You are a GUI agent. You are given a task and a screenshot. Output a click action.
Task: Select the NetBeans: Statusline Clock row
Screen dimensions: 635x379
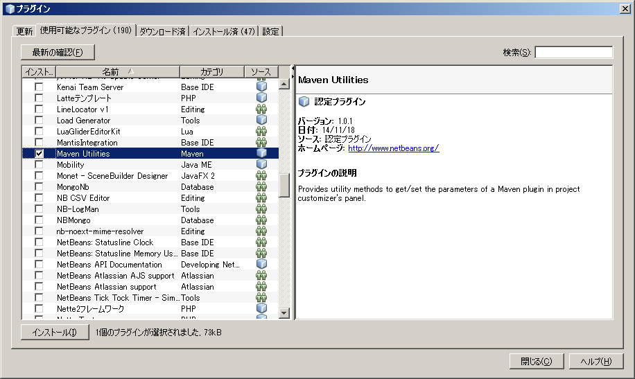click(150, 242)
